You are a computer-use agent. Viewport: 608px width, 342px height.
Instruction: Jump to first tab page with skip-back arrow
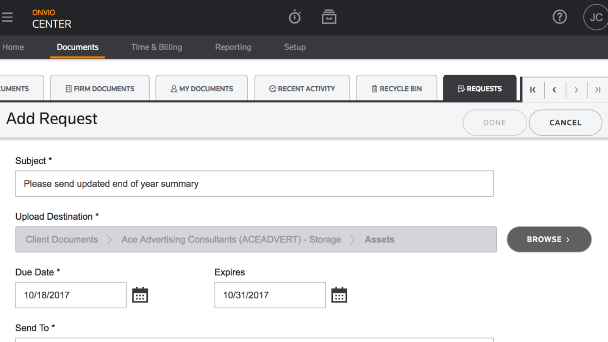(x=532, y=89)
